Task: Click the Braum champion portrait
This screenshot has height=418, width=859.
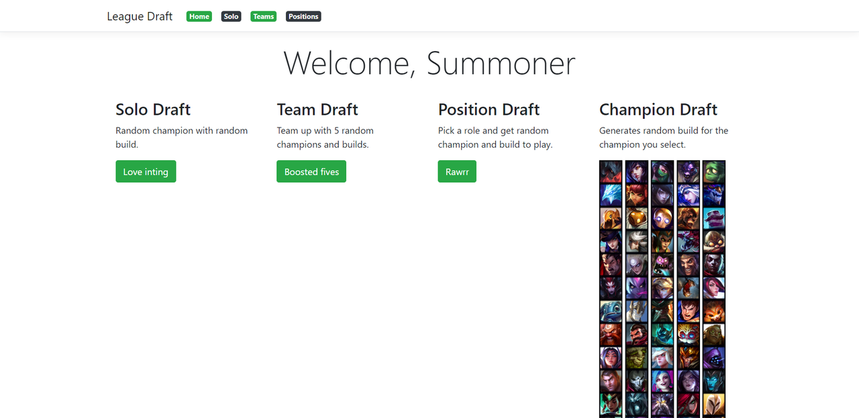Action: [714, 218]
